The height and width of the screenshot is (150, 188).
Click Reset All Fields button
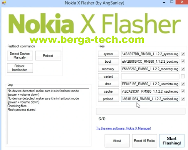(x=145, y=141)
